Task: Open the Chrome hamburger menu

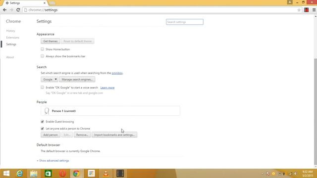Action: 314,10
